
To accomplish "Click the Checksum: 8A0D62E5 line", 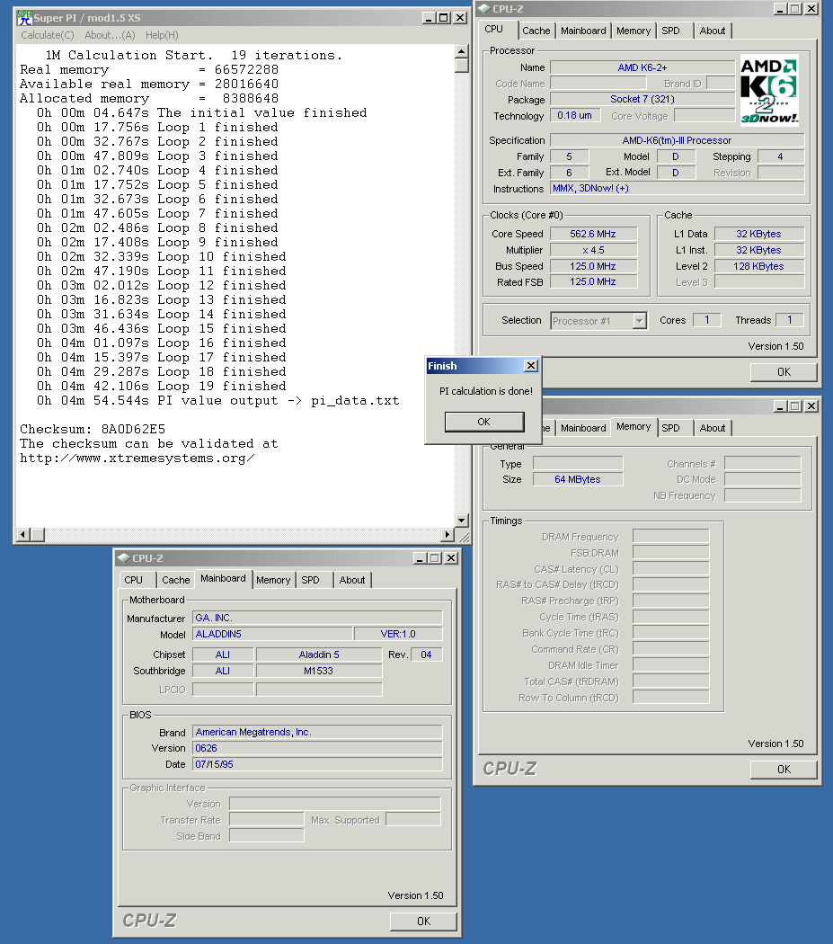I will tap(93, 429).
